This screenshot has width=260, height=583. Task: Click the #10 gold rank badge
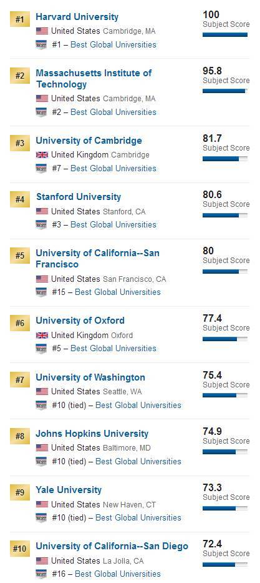click(x=20, y=549)
